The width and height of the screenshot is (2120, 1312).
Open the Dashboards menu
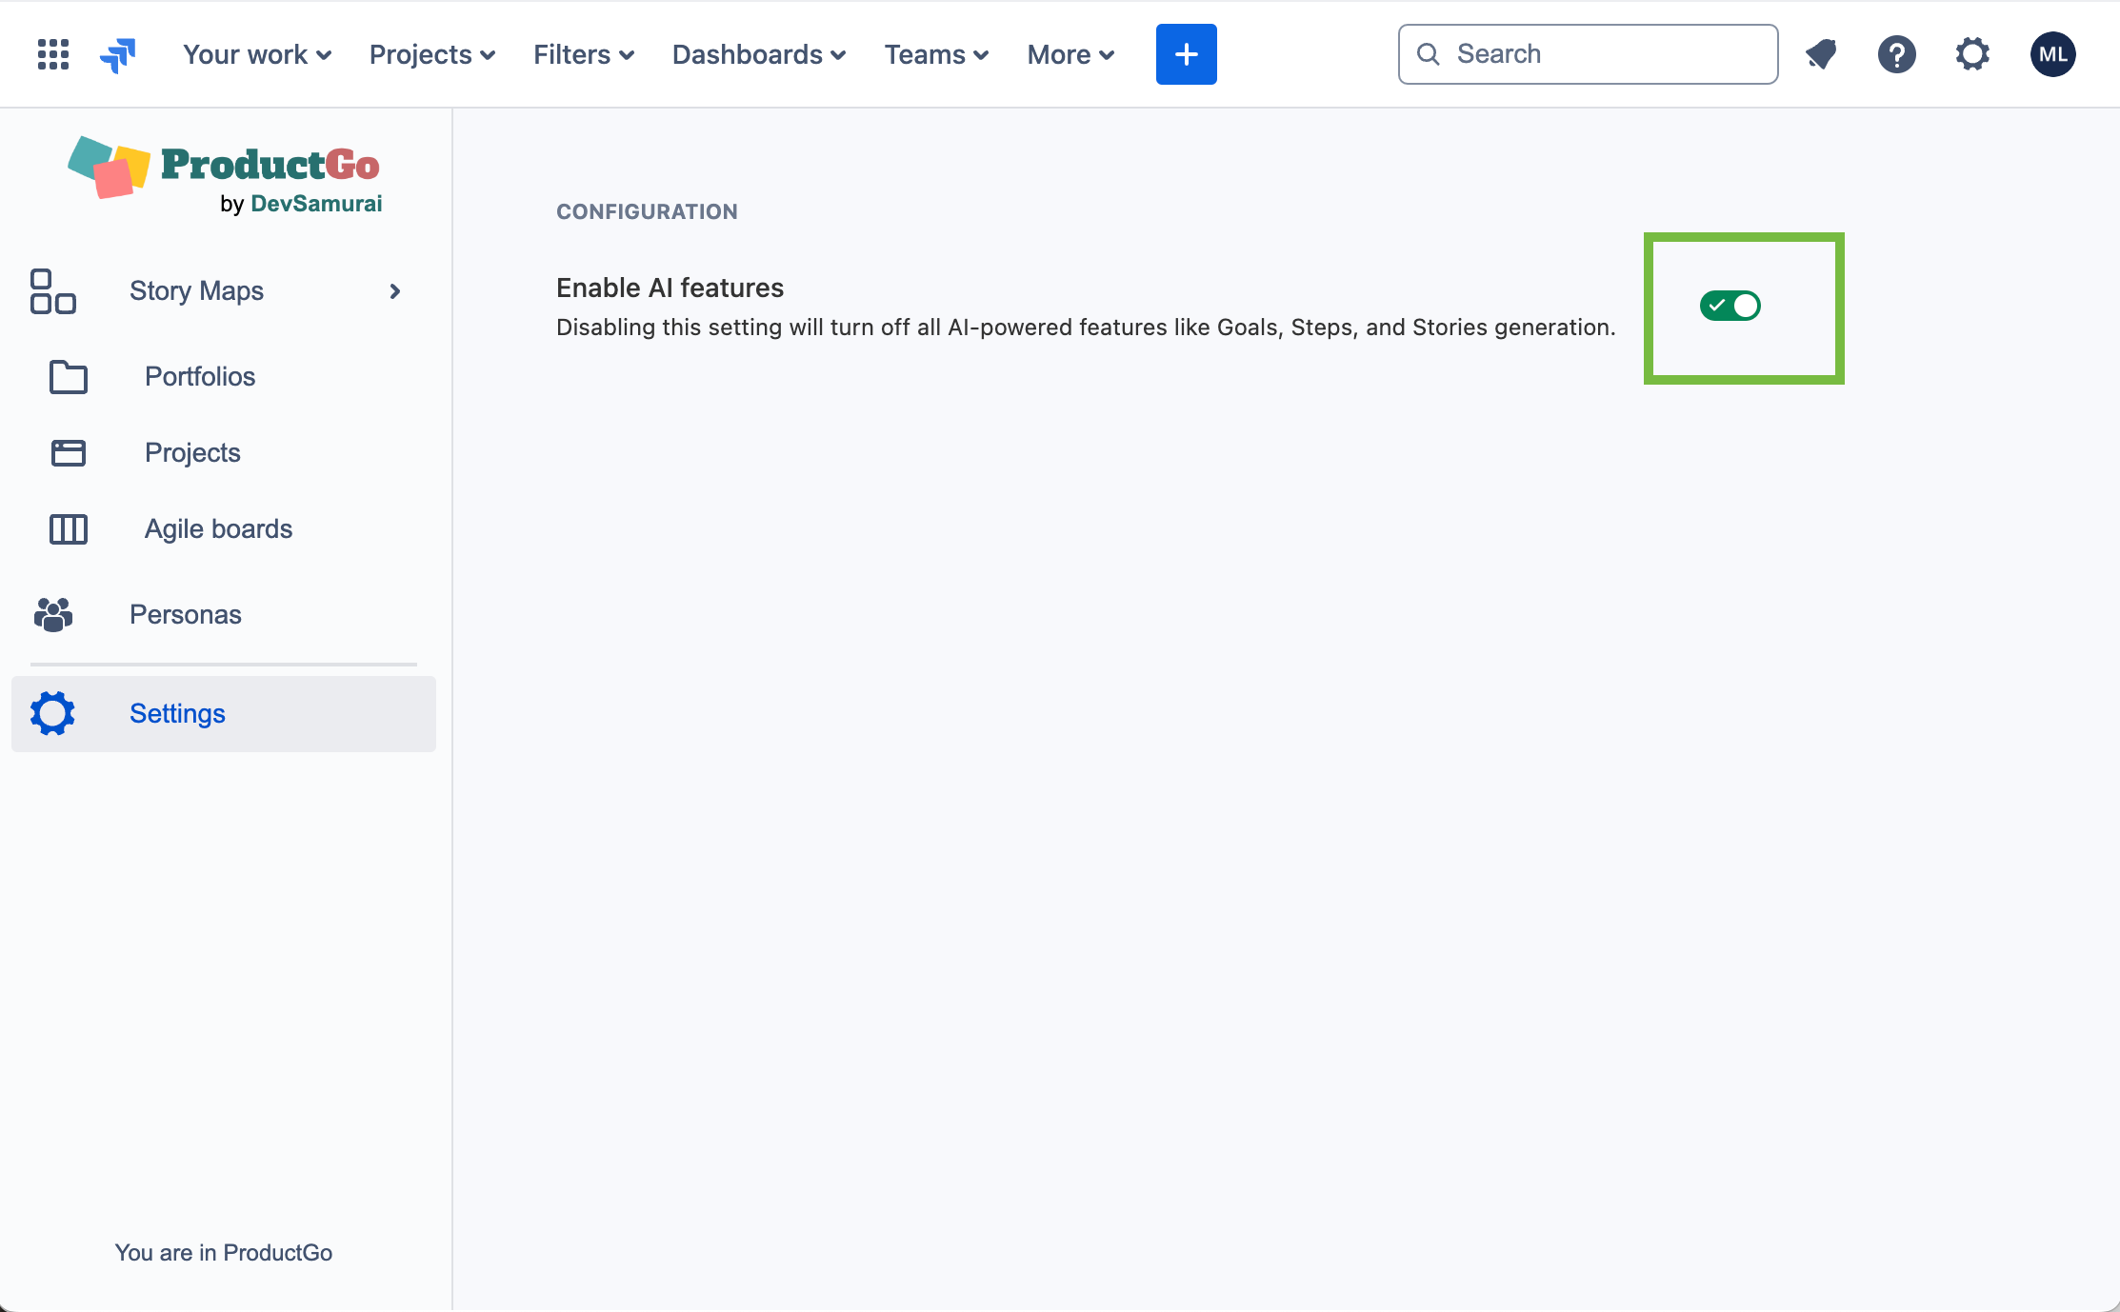[758, 54]
